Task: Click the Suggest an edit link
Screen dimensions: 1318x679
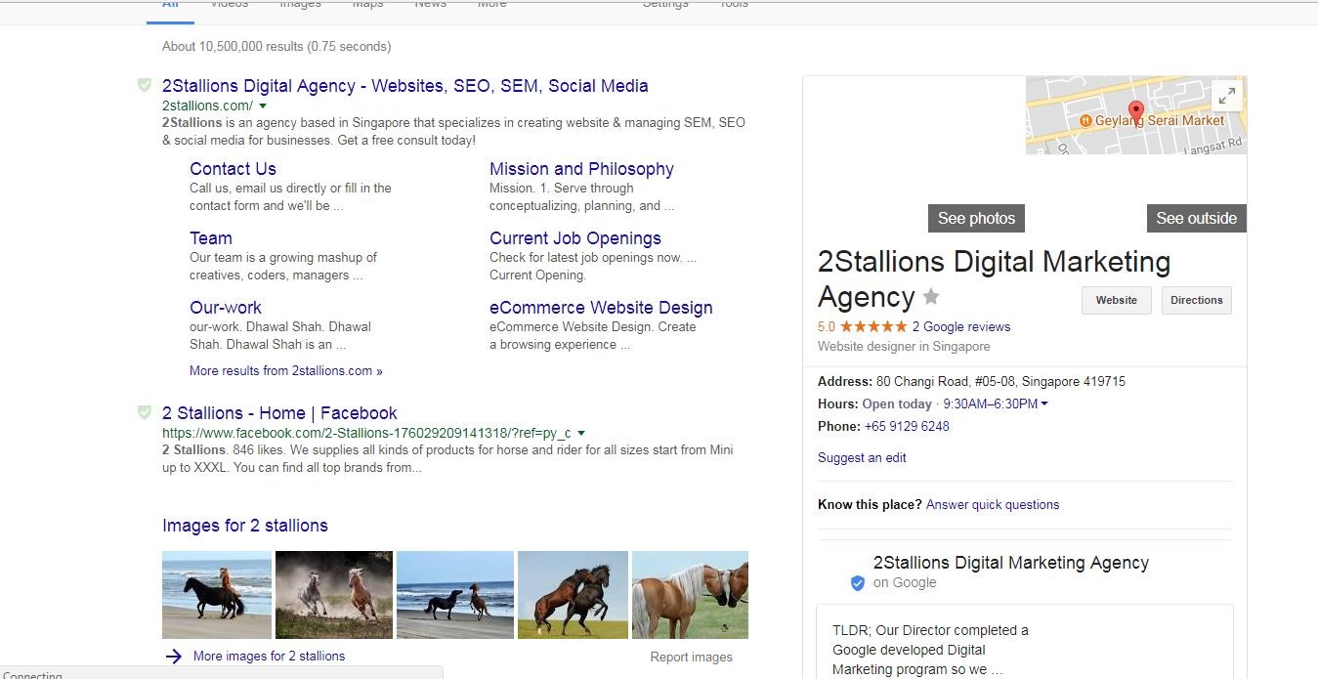Action: (x=862, y=458)
